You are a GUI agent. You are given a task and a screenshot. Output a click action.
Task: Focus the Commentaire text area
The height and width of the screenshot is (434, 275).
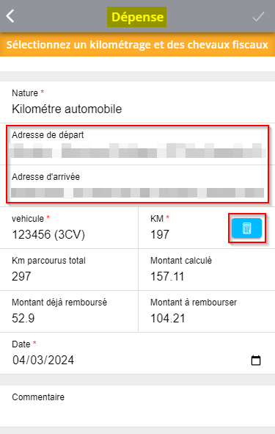pos(137,406)
